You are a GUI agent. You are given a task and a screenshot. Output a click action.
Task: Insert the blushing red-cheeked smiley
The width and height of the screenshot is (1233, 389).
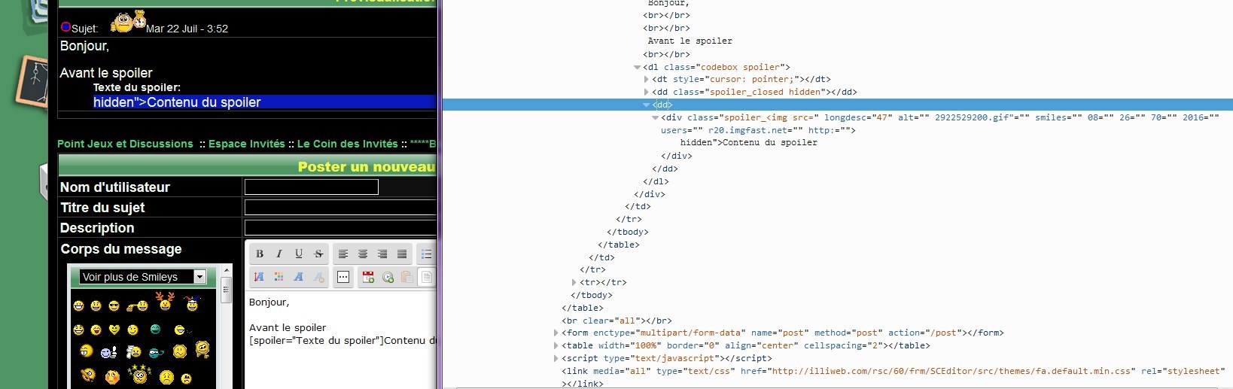pyautogui.click(x=112, y=376)
